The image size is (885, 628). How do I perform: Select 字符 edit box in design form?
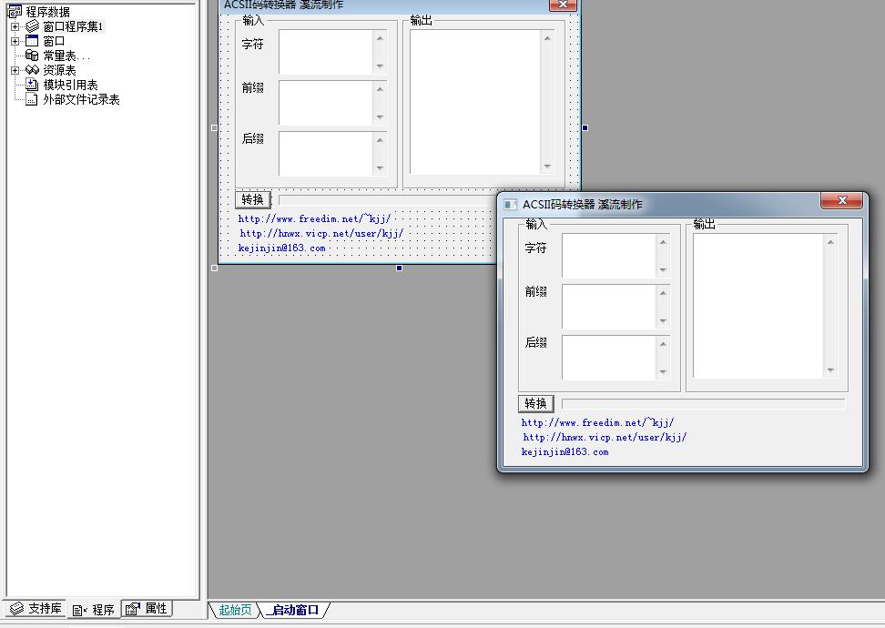326,52
